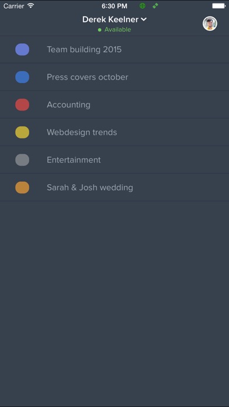Image resolution: width=229 pixels, height=407 pixels.
Task: Expand the Derek Keelner account dropdown chevron
Action: pos(144,19)
